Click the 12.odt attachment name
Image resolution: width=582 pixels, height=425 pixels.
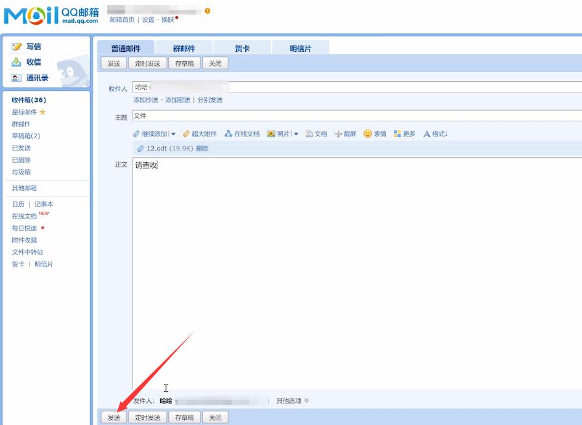[156, 149]
